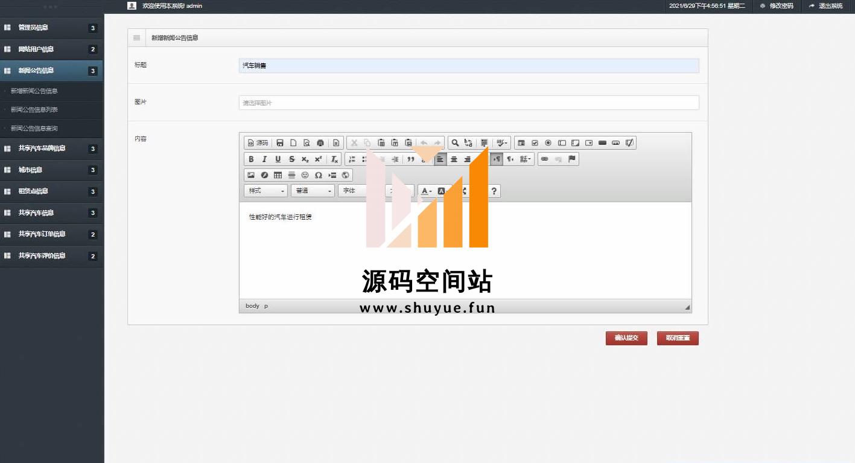The width and height of the screenshot is (855, 463).
Task: Open the text color dropdown
Action: tap(427, 191)
